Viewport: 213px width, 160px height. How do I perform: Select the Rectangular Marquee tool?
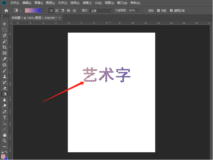click(x=4, y=30)
